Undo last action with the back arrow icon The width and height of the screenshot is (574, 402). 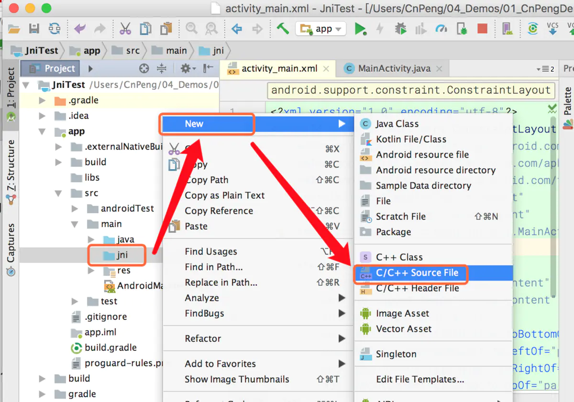(79, 29)
